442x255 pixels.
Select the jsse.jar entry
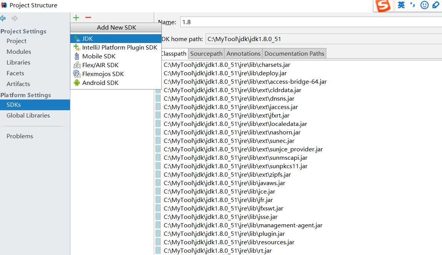pyautogui.click(x=221, y=217)
